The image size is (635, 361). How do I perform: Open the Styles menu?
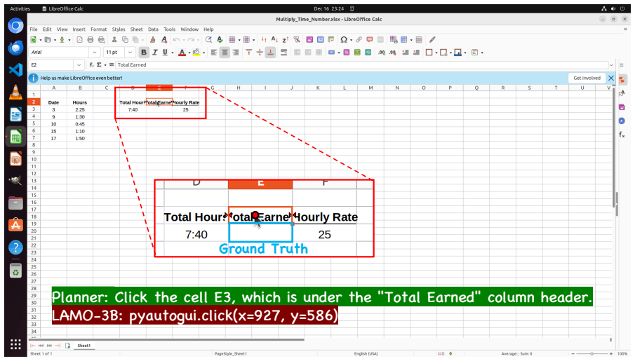(x=119, y=29)
